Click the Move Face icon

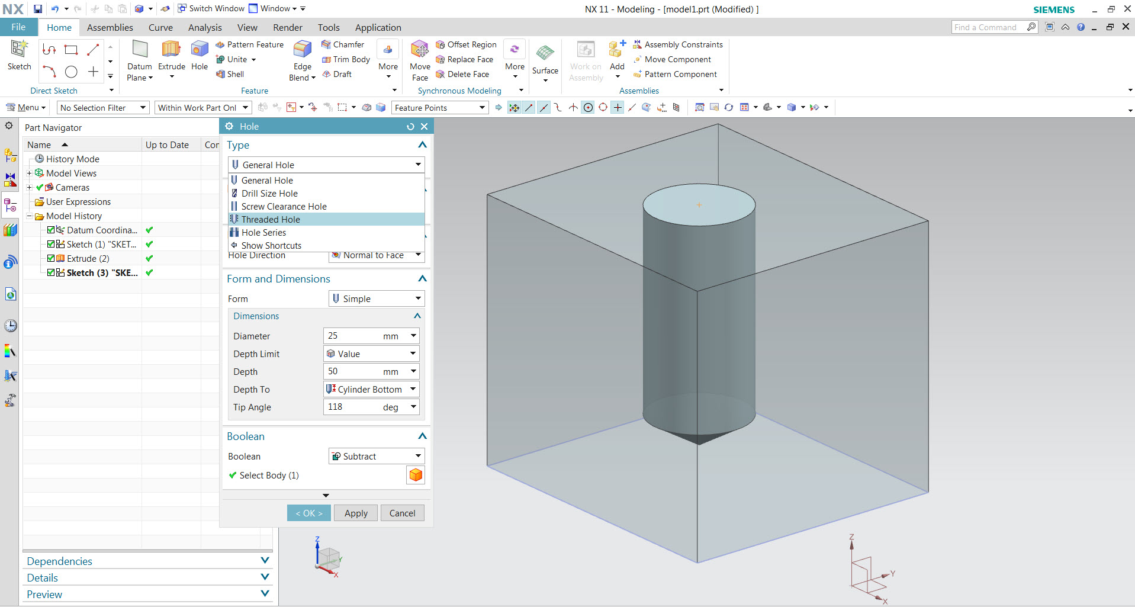(x=420, y=50)
